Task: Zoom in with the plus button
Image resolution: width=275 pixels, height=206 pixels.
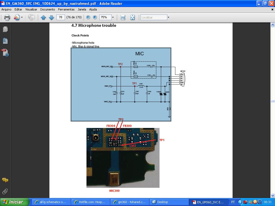Action: pyautogui.click(x=95, y=17)
